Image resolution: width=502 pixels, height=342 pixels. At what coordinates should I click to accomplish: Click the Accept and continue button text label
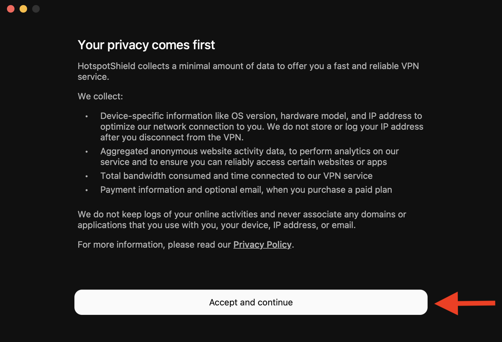click(x=251, y=302)
